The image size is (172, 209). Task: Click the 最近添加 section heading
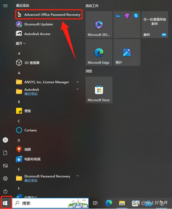tap(23, 5)
